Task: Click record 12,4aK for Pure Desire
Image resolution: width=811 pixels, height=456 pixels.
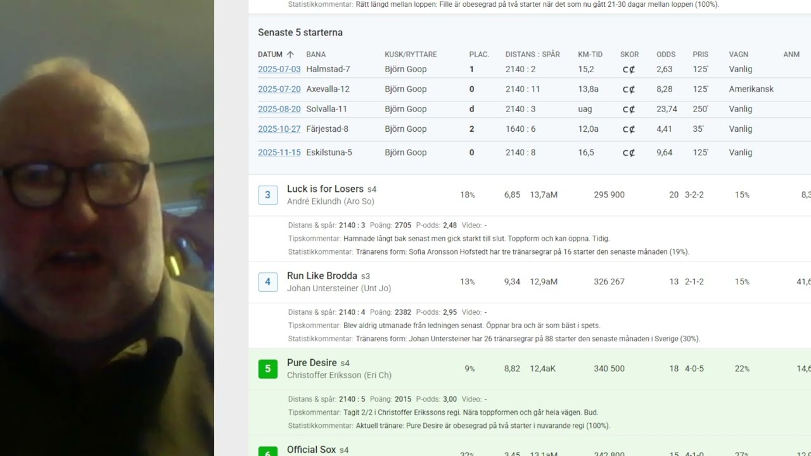Action: pyautogui.click(x=542, y=369)
